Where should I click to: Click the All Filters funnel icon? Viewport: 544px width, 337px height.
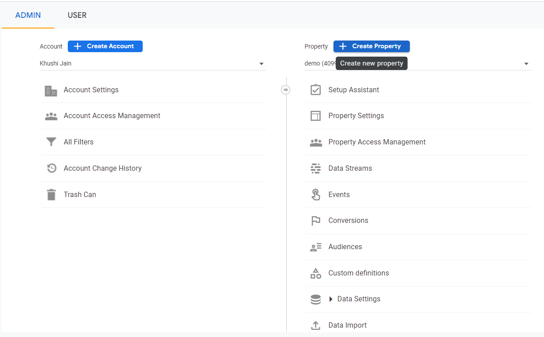(x=51, y=142)
